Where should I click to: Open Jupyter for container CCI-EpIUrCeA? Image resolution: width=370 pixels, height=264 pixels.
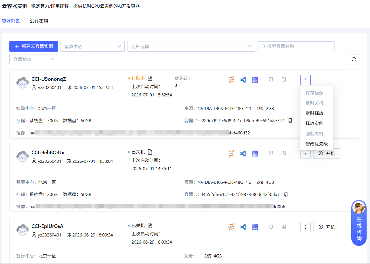pos(231,227)
